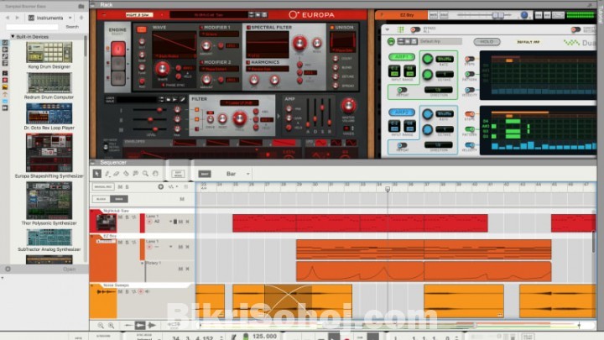Viewport: 604px width, 340px height.
Task: Toggle Arp 1 Steps switch
Action: tap(470, 59)
